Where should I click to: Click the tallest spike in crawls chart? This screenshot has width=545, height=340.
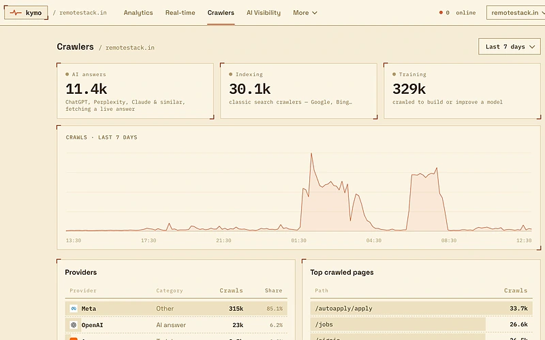[x=311, y=154]
